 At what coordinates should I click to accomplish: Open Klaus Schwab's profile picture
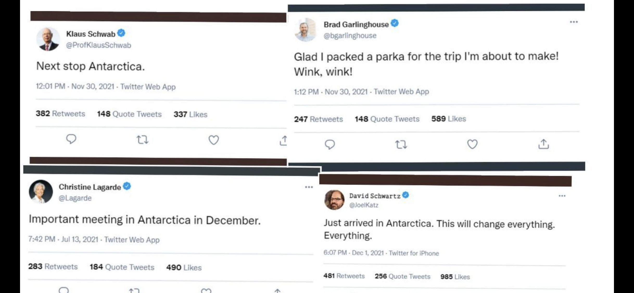(48, 39)
